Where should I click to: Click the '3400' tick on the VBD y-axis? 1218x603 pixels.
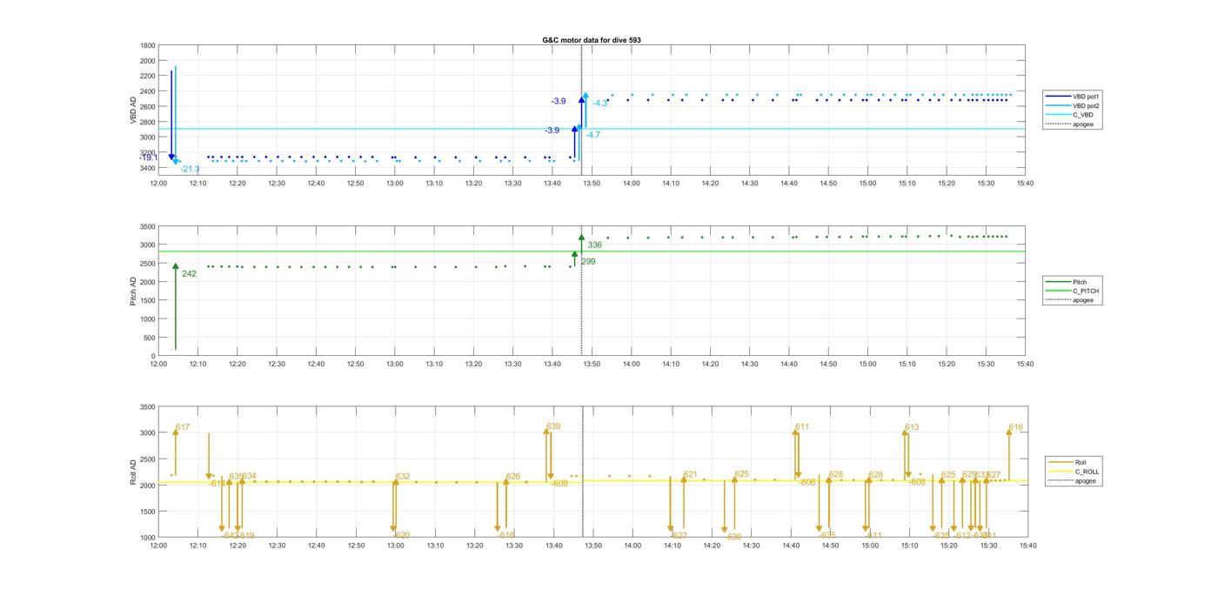point(148,167)
